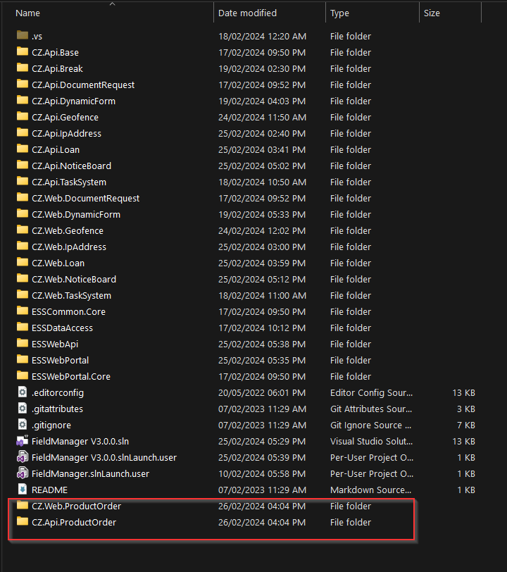The width and height of the screenshot is (507, 572).
Task: Sort by the Type column header
Action: pos(339,13)
